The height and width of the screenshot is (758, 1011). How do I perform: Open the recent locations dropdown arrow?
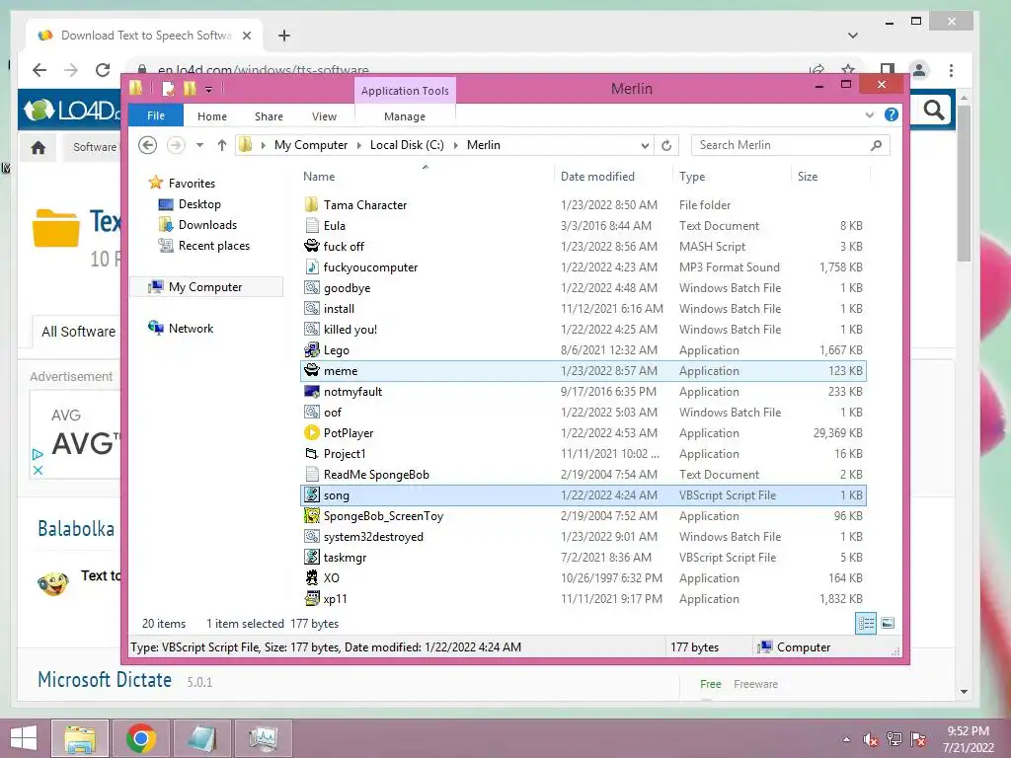coord(199,145)
